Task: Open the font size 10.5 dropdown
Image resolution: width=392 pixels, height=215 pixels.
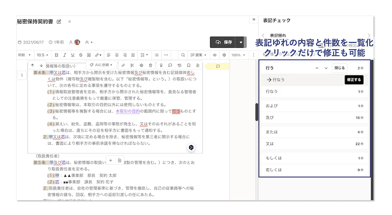Action: 42,55
